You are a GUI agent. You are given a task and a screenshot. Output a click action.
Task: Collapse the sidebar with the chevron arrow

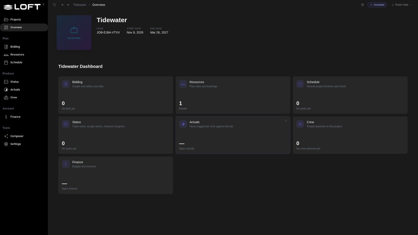coord(43,5)
